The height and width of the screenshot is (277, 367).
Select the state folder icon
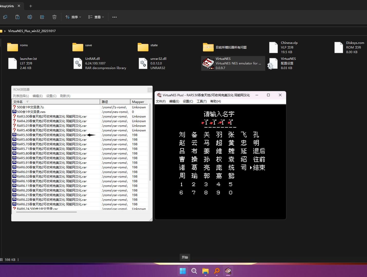click(x=143, y=47)
